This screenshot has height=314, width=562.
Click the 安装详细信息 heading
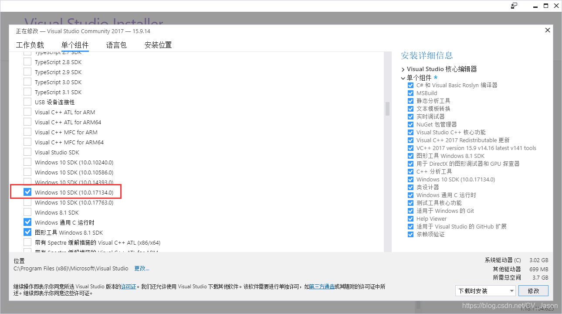427,55
